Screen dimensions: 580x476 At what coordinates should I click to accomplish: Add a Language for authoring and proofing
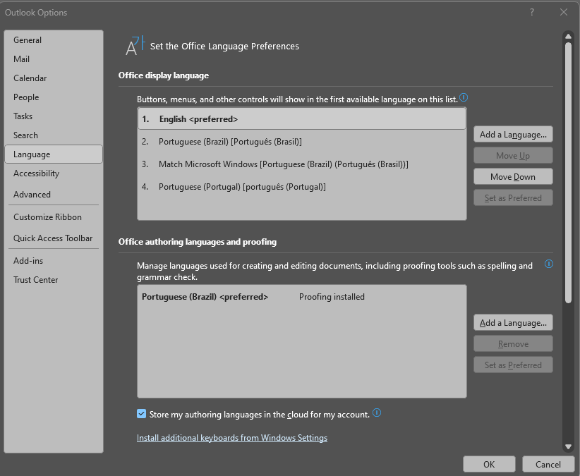(x=513, y=323)
